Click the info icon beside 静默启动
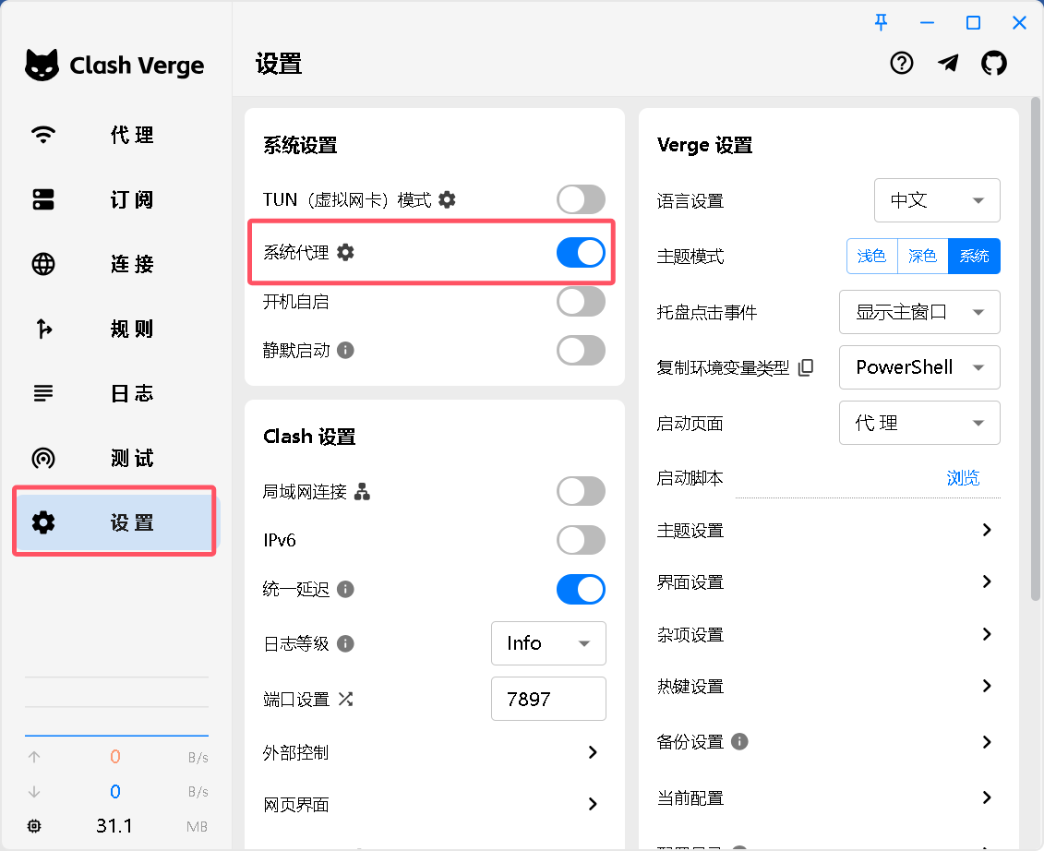 pyautogui.click(x=343, y=350)
